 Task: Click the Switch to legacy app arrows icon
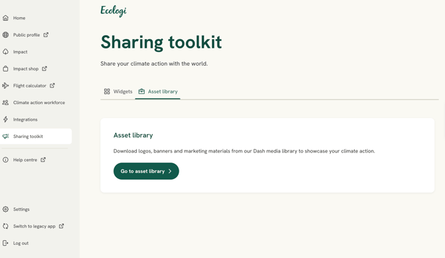pos(5,226)
